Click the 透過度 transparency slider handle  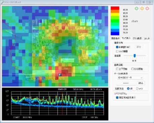tap(134, 56)
